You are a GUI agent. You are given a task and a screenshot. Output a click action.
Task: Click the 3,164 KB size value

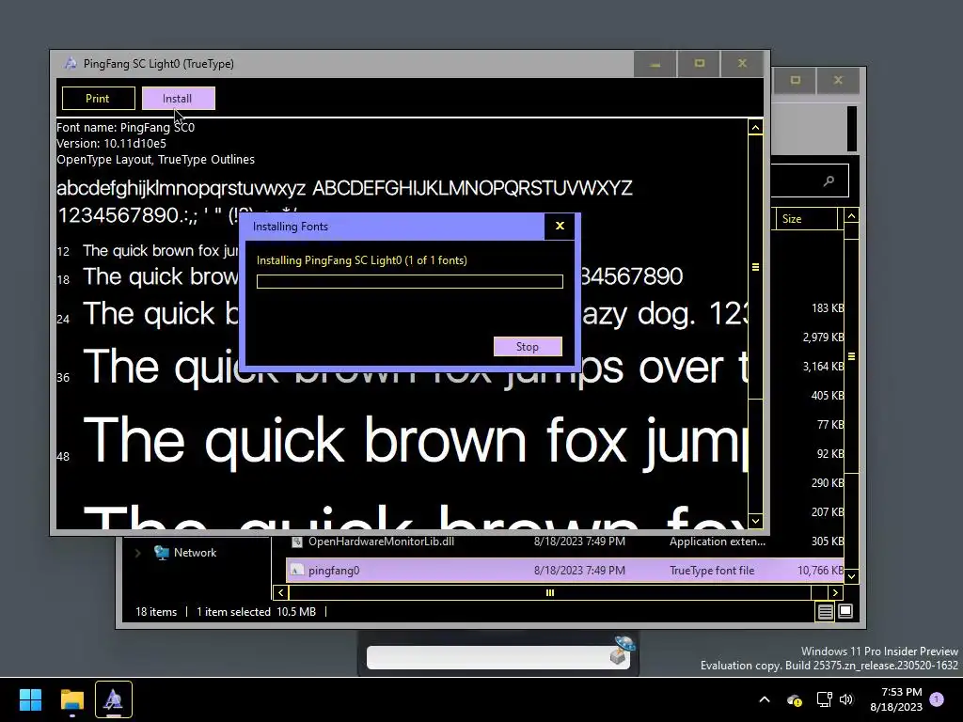coord(823,366)
